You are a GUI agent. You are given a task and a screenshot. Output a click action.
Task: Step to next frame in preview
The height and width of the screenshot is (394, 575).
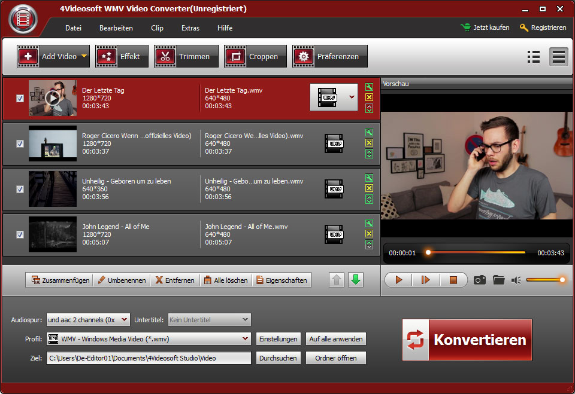point(425,280)
